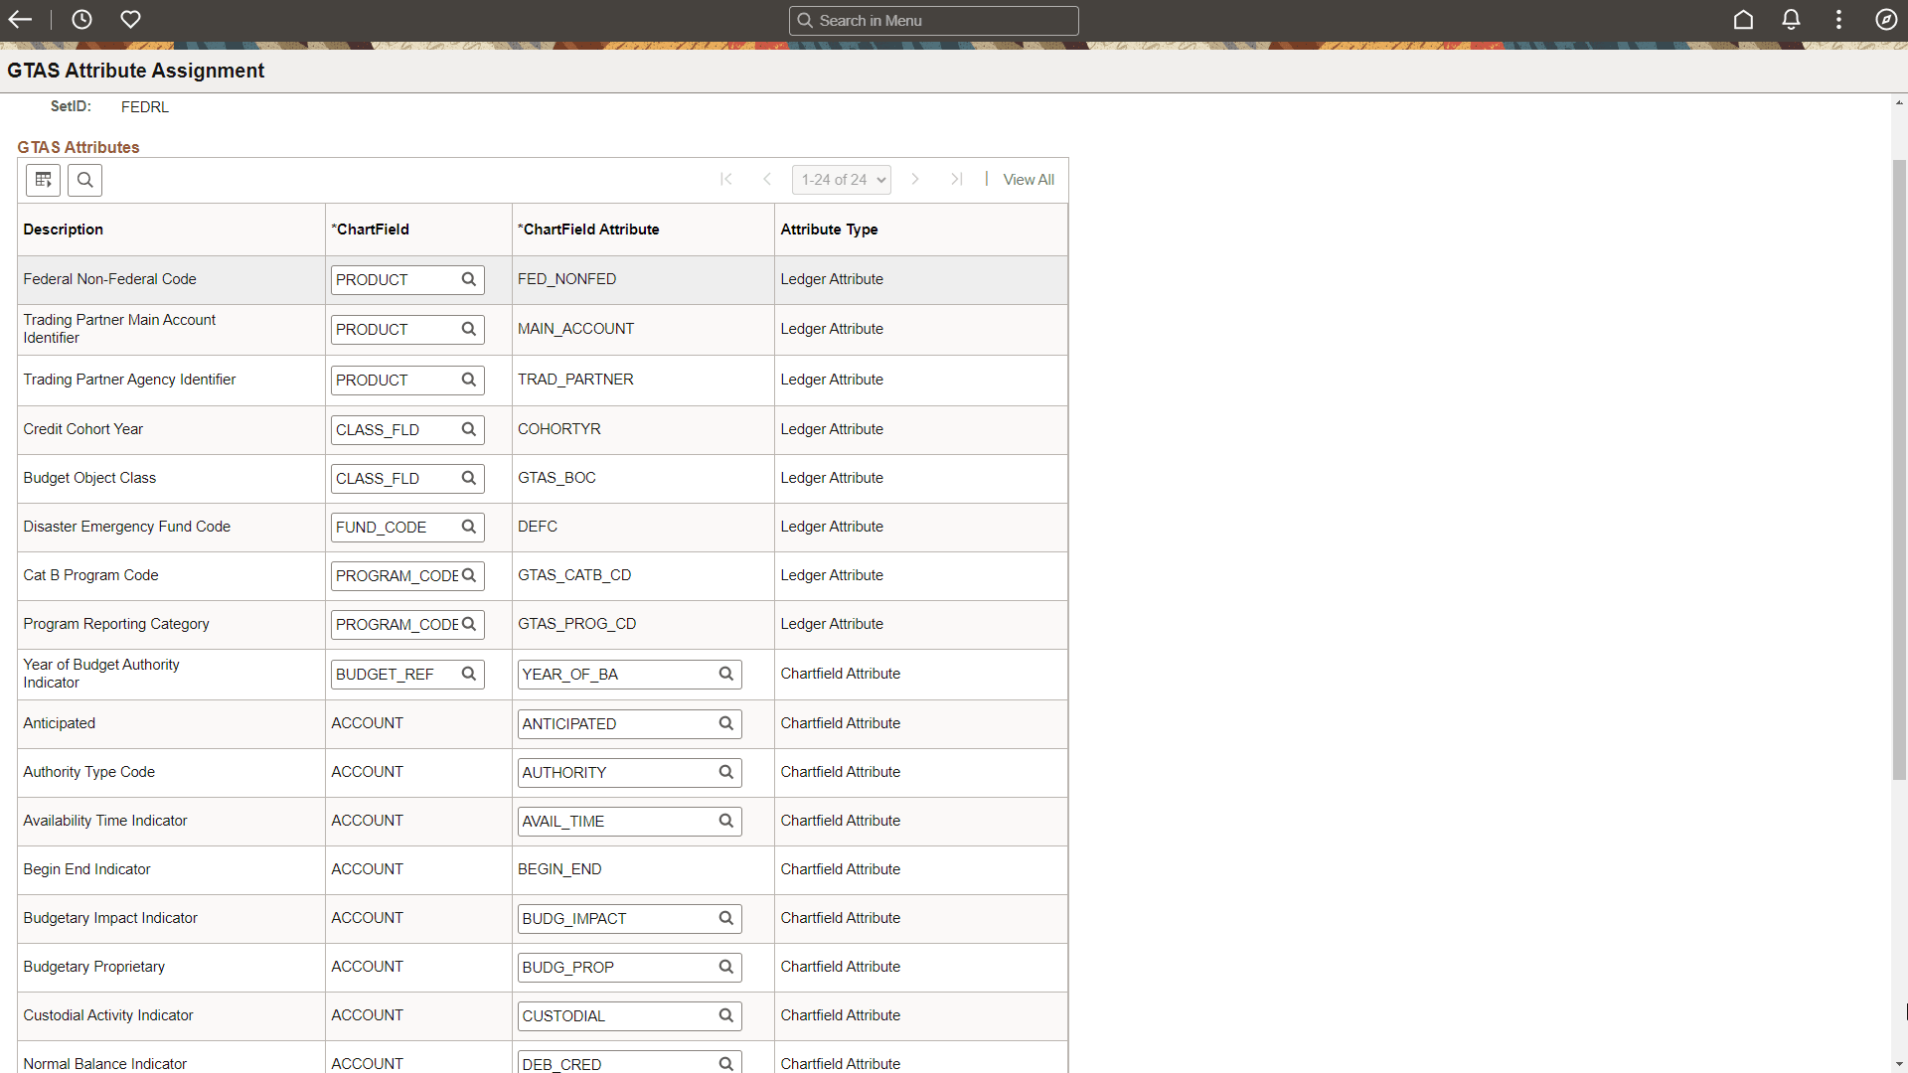Click the Back arrow icon

[21, 20]
